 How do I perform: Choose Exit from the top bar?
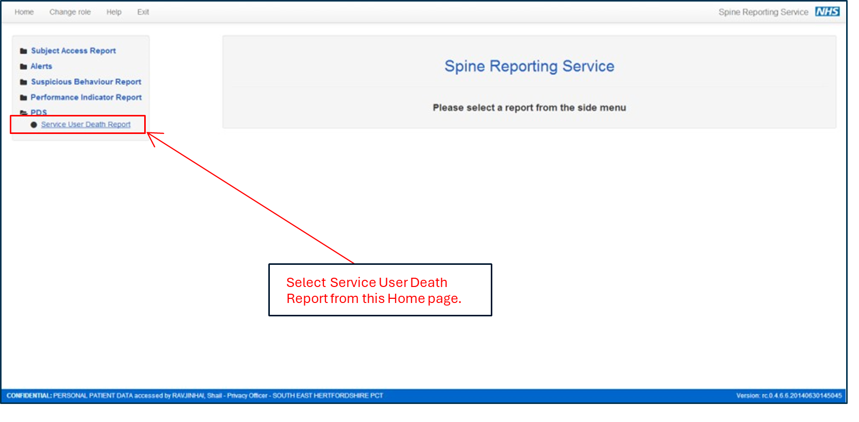coord(143,12)
